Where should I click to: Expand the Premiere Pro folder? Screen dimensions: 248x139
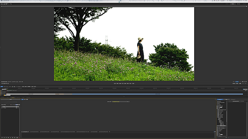click(x=217, y=115)
